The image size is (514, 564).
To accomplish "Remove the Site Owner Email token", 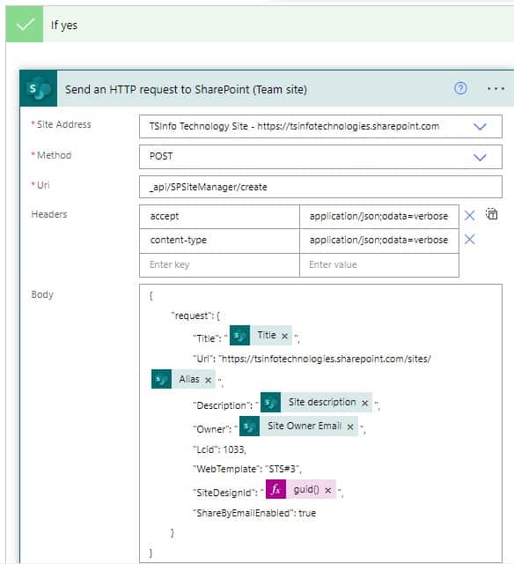I will tap(350, 427).
